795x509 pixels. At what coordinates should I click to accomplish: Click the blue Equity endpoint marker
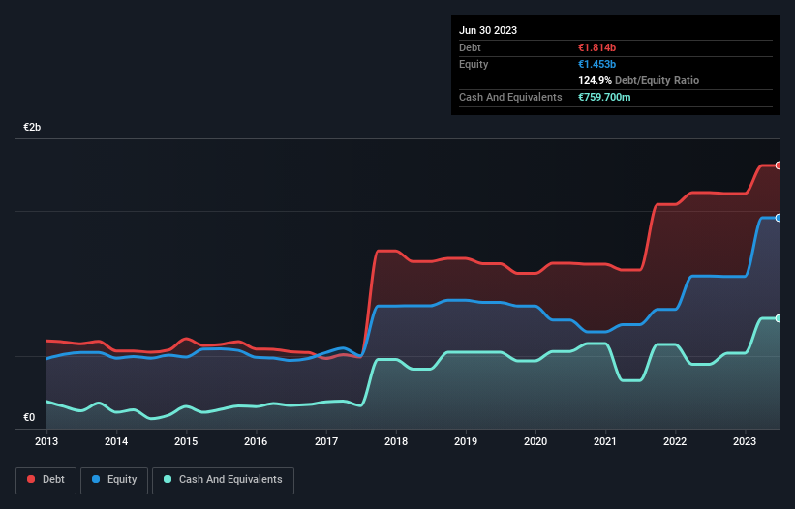(779, 218)
